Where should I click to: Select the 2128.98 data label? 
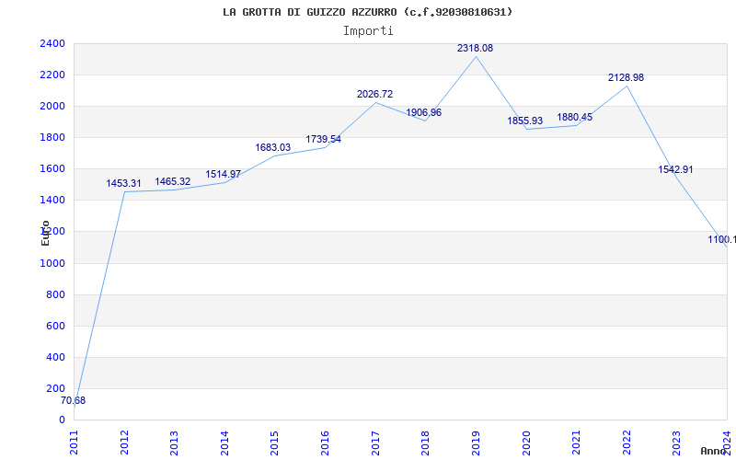pyautogui.click(x=626, y=77)
